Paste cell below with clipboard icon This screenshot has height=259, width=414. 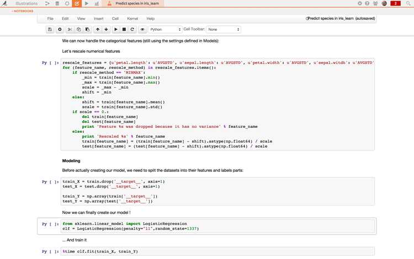click(x=87, y=29)
